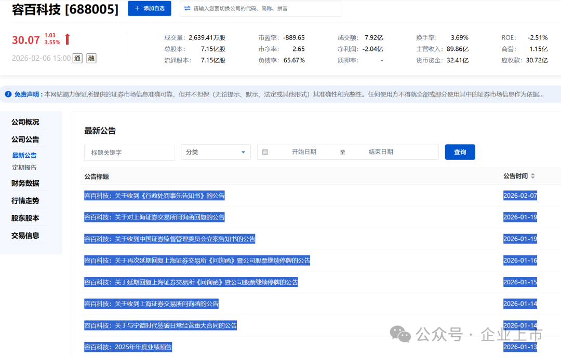Click the date 2026-01-15
The height and width of the screenshot is (357, 561).
[520, 282]
